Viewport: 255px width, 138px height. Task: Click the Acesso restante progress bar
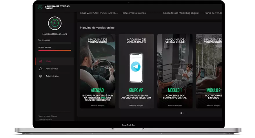(x=54, y=50)
